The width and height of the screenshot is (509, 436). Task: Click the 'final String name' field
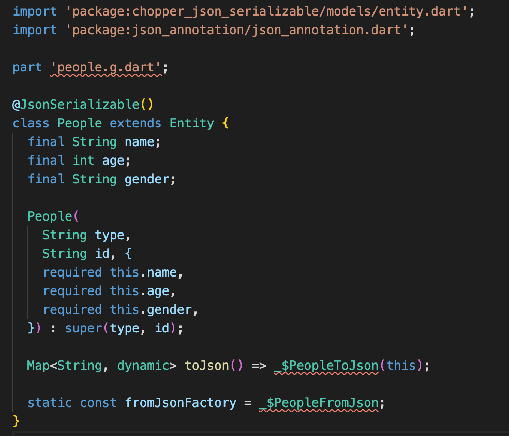[x=94, y=142]
